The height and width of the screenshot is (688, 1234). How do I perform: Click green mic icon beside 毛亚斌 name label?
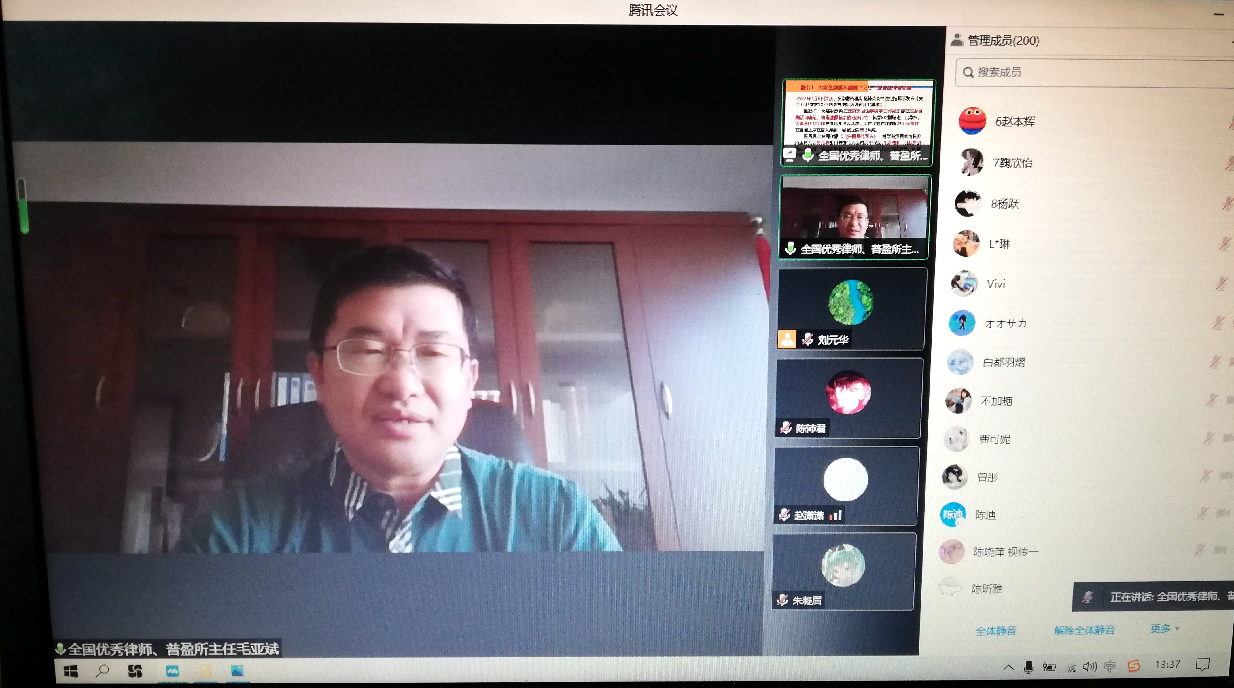(x=60, y=649)
